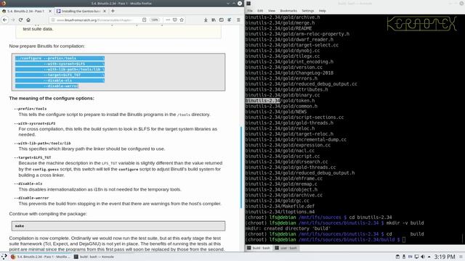The image size is (465, 261).
Task: Close the Installing the Gentoo tab
Action: [105, 11]
